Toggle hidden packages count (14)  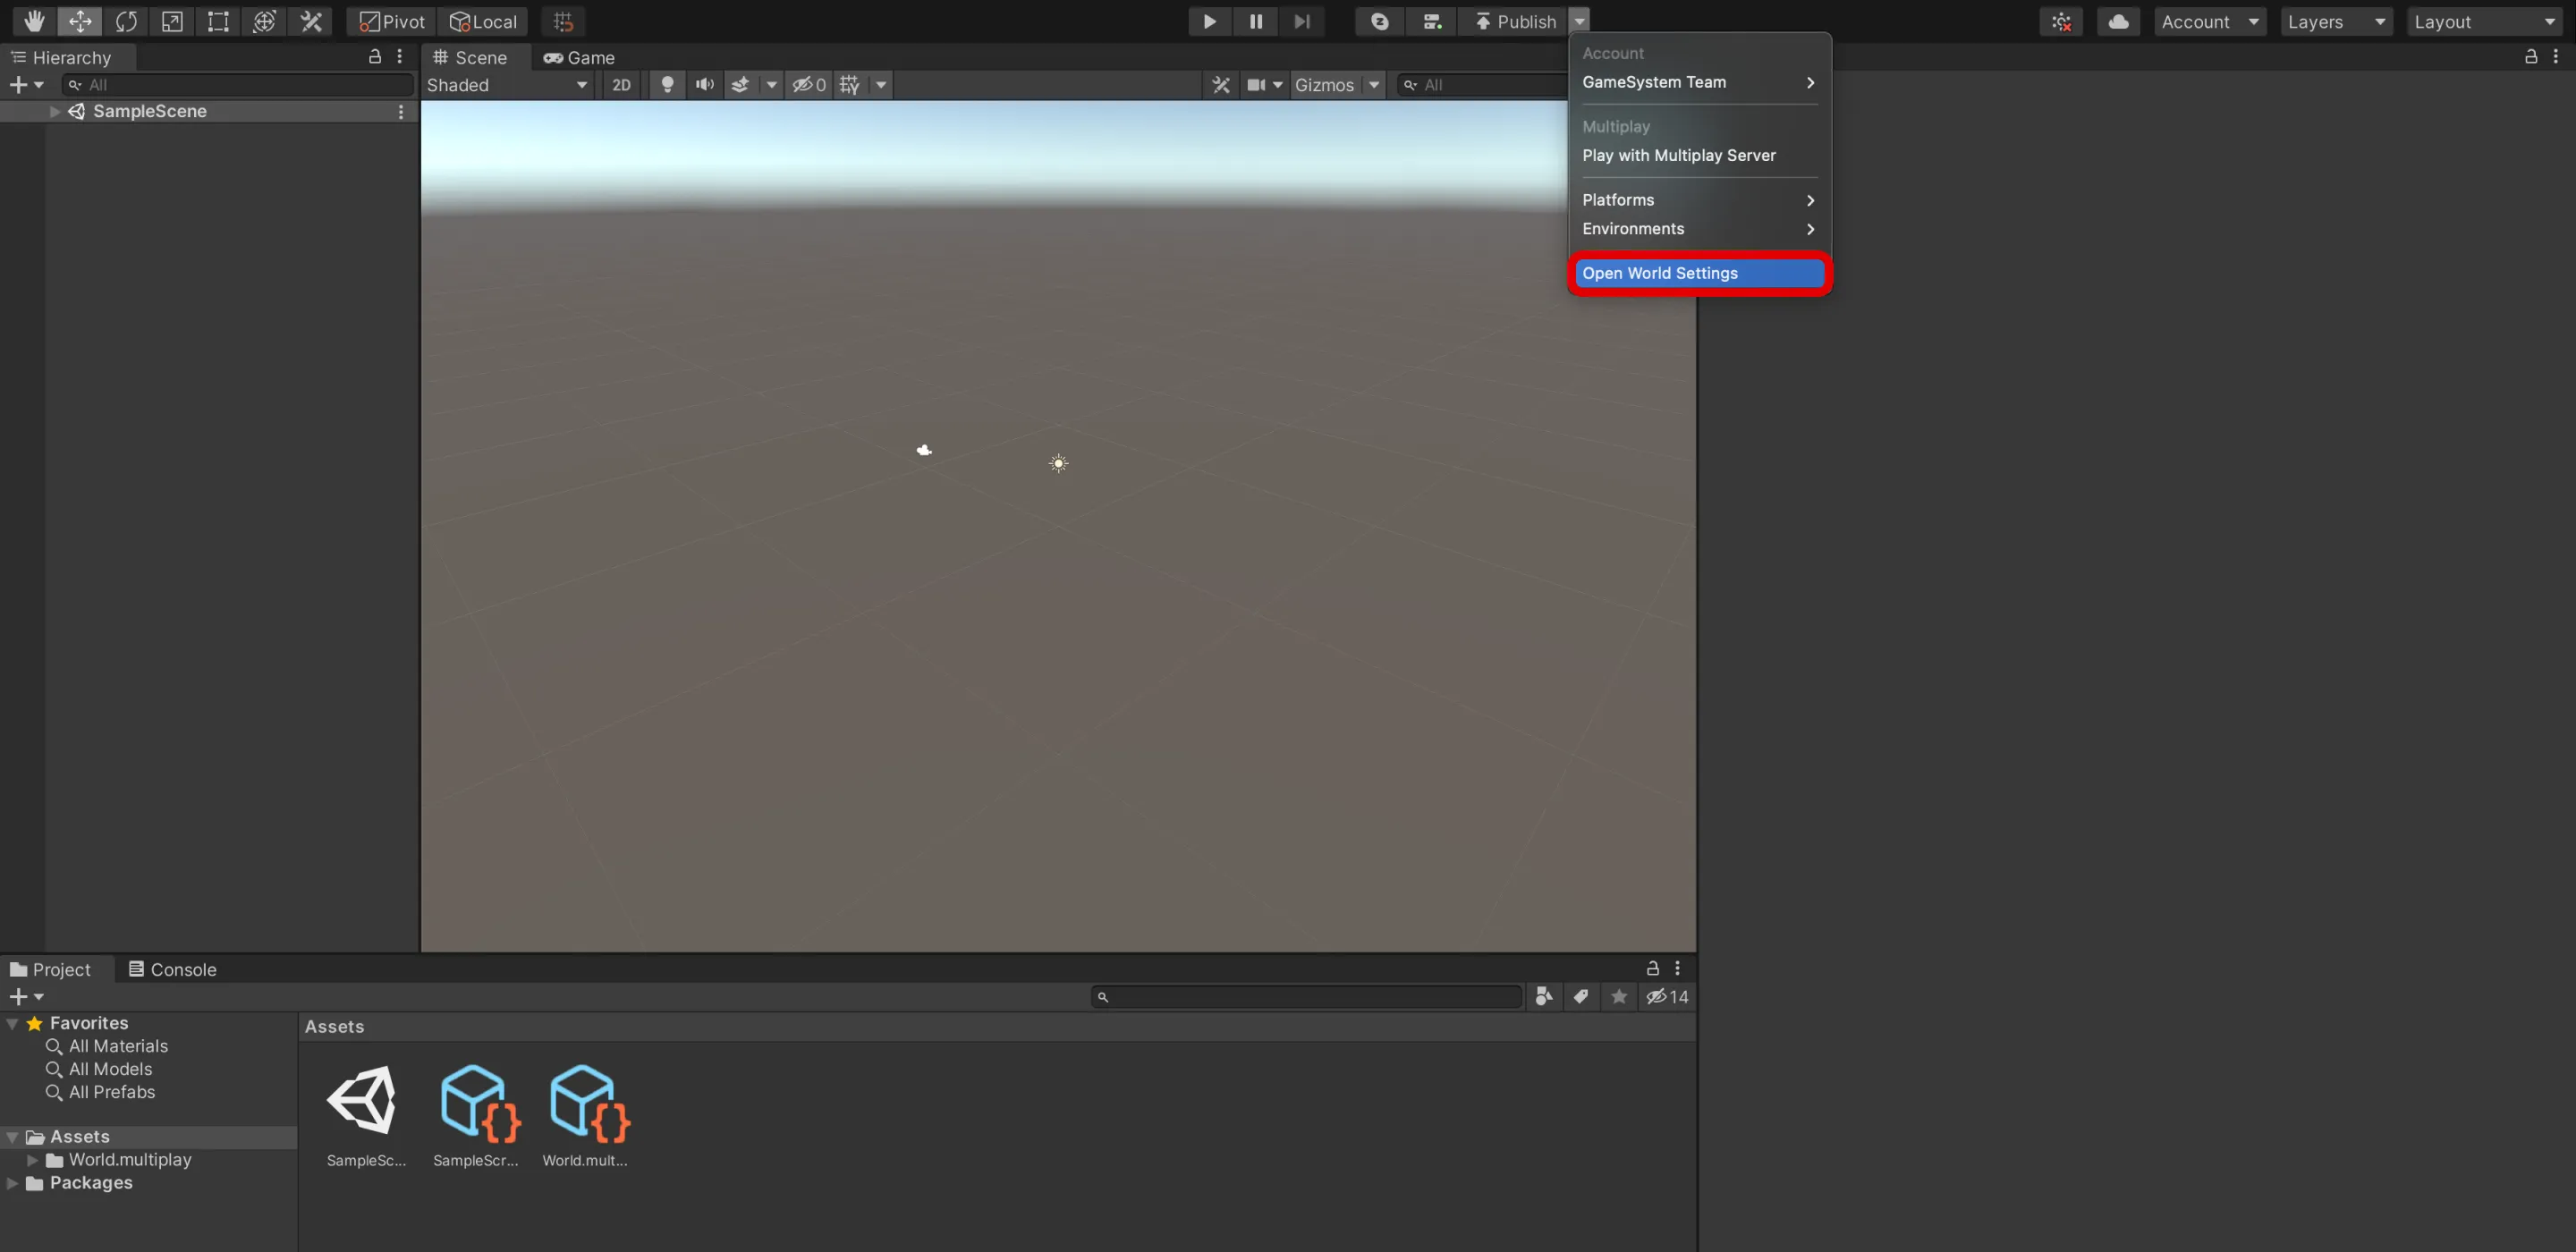1667,997
